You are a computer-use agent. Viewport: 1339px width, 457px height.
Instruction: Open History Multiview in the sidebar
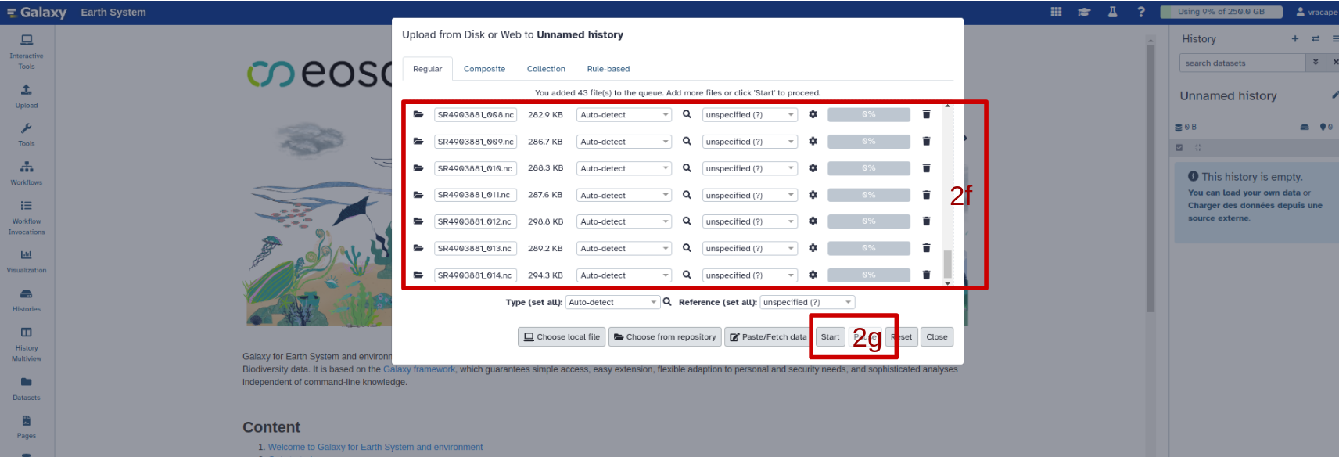click(27, 344)
